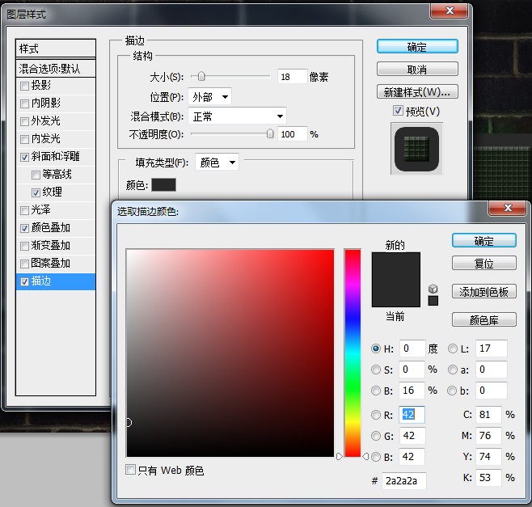Click 添加到色板 add to swatches button

(x=483, y=292)
